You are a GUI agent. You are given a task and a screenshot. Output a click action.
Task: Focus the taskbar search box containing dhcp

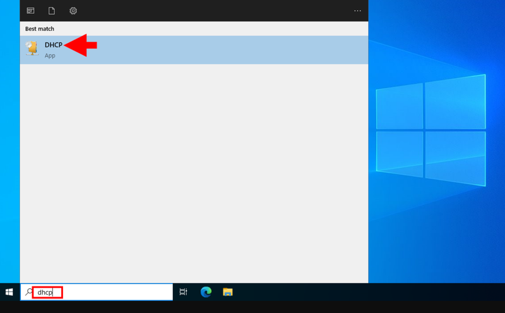click(97, 292)
